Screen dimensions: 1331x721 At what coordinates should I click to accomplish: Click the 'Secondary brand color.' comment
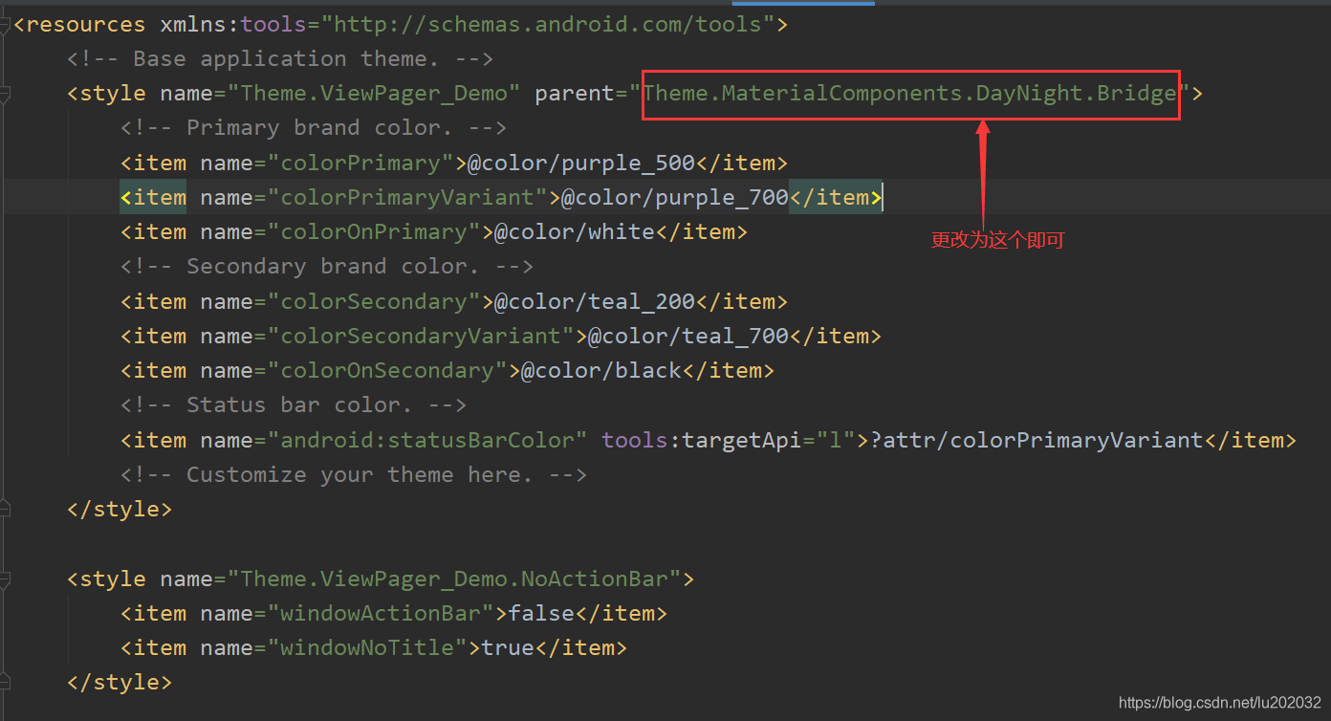pos(327,267)
